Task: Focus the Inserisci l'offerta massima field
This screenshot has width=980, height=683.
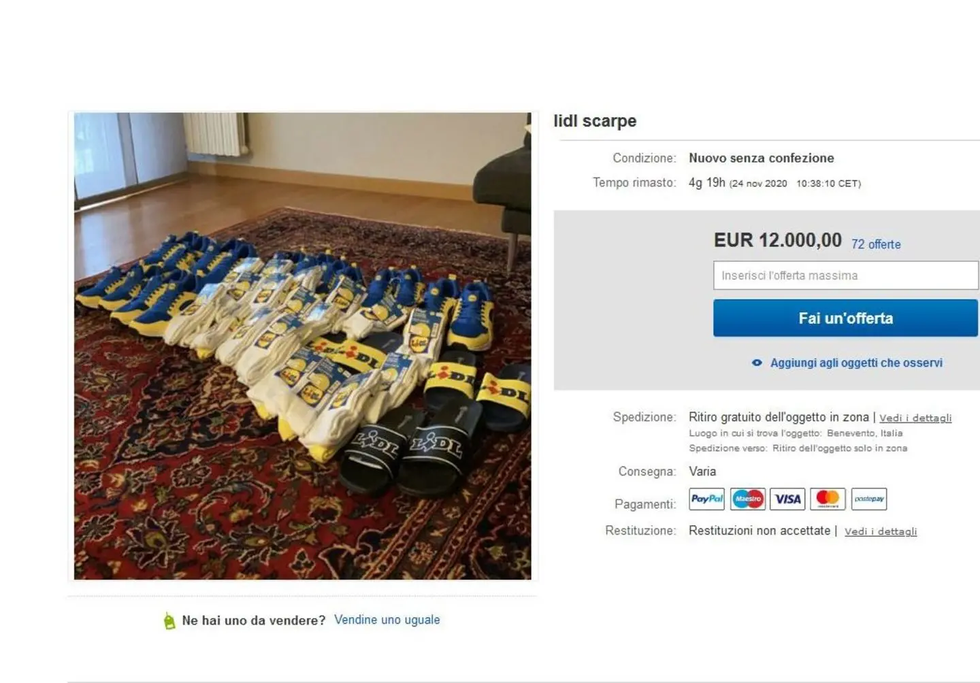Action: pos(845,276)
